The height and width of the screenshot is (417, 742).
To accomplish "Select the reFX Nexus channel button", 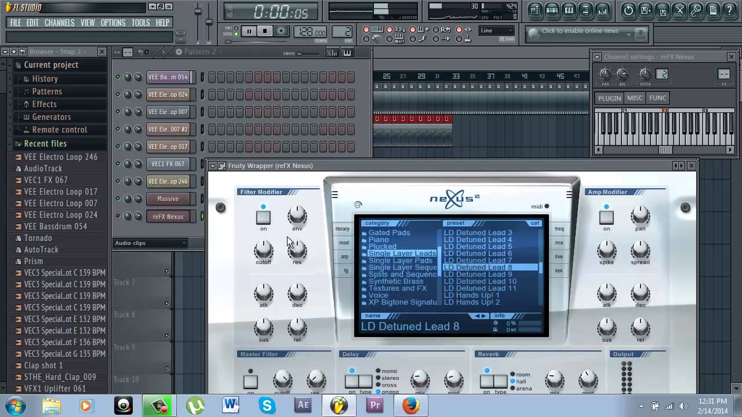I will tap(168, 217).
